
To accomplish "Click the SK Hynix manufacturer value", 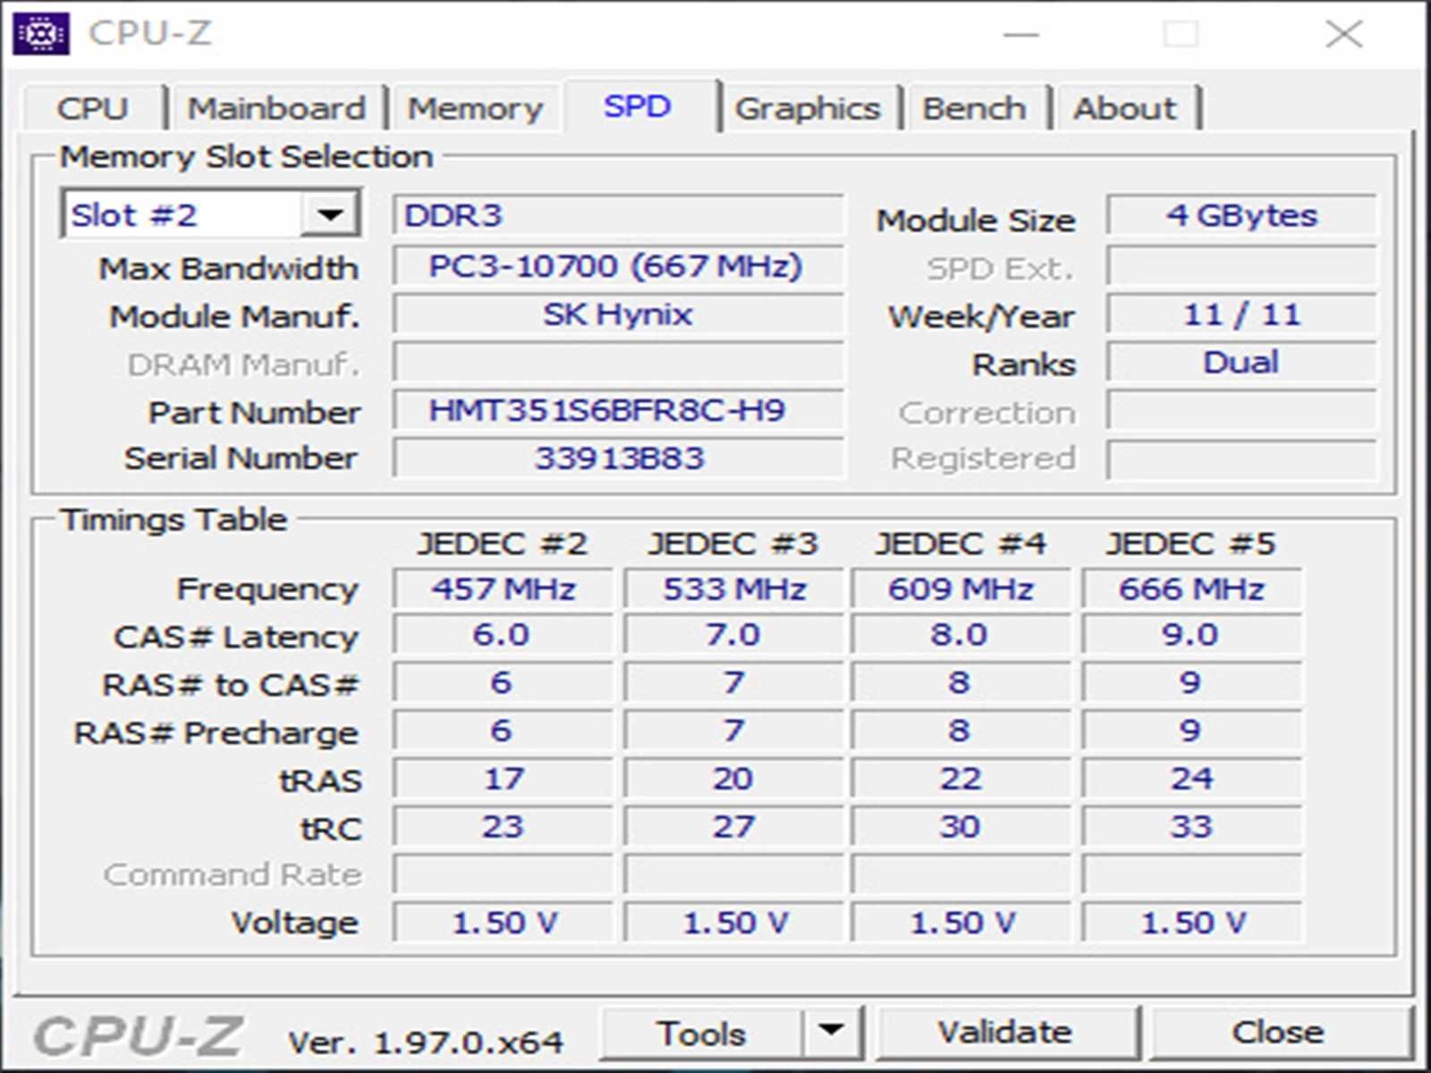I will tap(618, 315).
